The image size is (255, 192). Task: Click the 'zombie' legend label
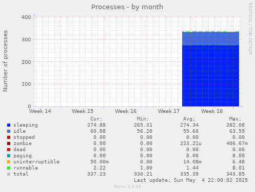pos(23,143)
